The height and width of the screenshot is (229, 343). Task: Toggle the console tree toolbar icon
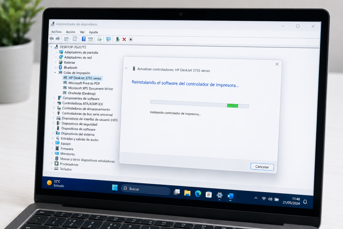tap(66, 39)
